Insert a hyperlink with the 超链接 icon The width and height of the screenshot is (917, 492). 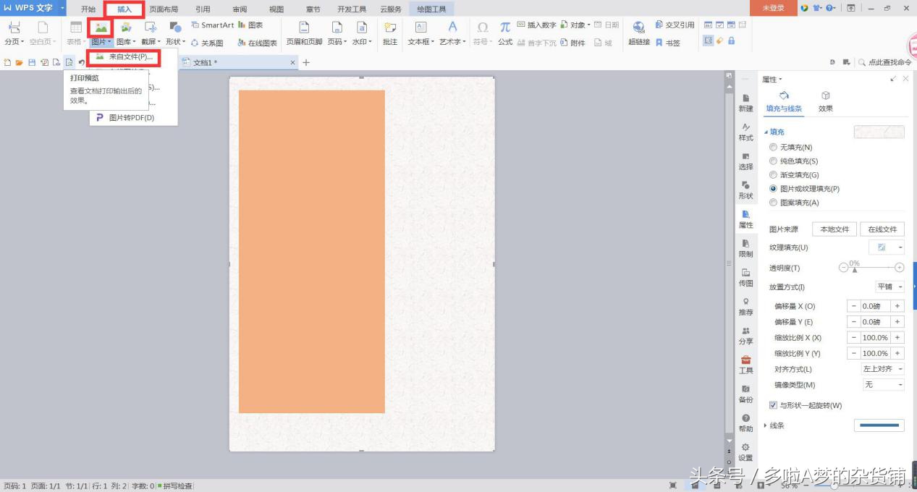coord(638,27)
